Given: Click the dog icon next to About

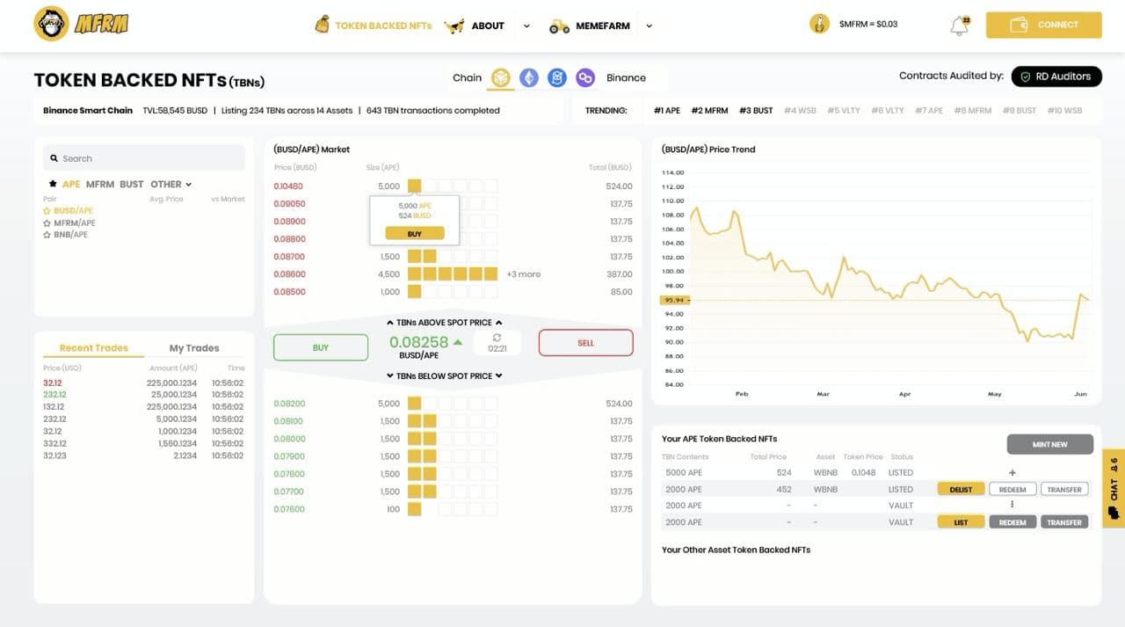Looking at the screenshot, I should (x=454, y=26).
